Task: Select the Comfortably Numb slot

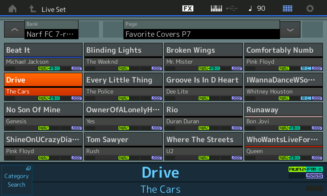Action: pos(284,57)
